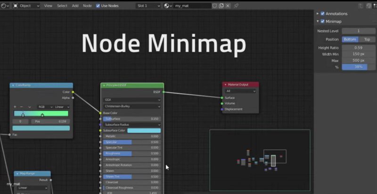
Task: Click the Height Ratio value field
Action: point(358,48)
